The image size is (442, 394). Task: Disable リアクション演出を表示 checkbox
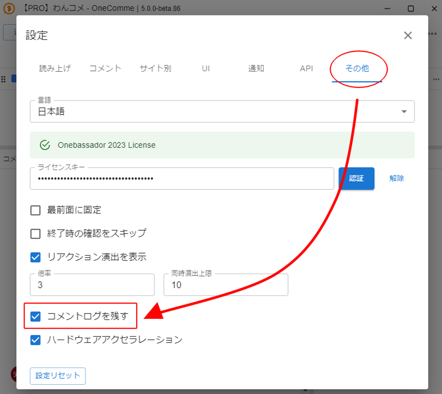coord(35,257)
